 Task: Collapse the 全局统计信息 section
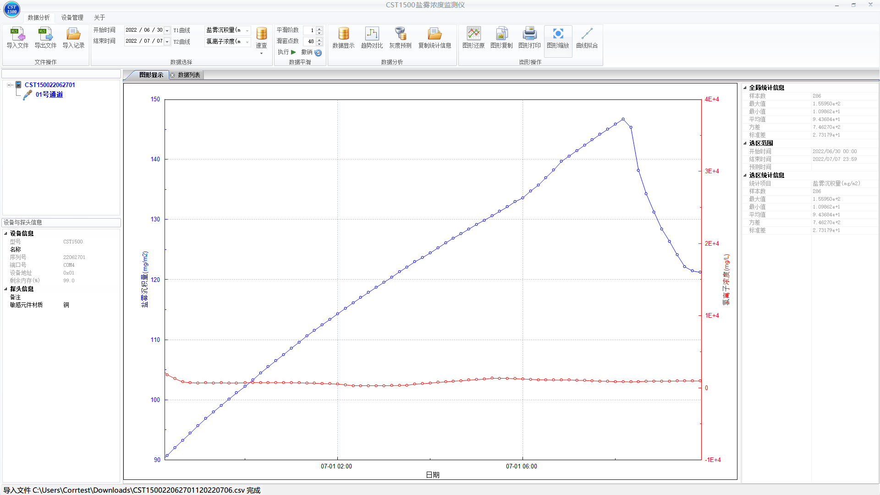click(x=745, y=88)
